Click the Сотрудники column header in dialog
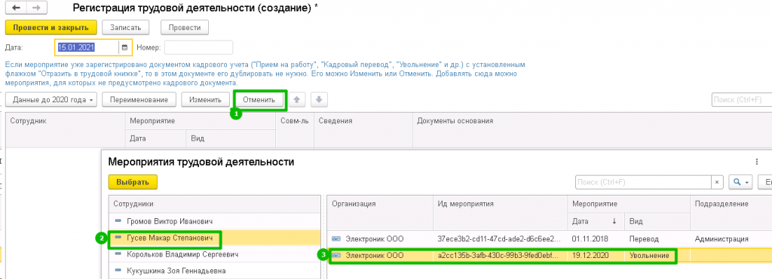Viewport: 772px width, 279px height. 215,204
